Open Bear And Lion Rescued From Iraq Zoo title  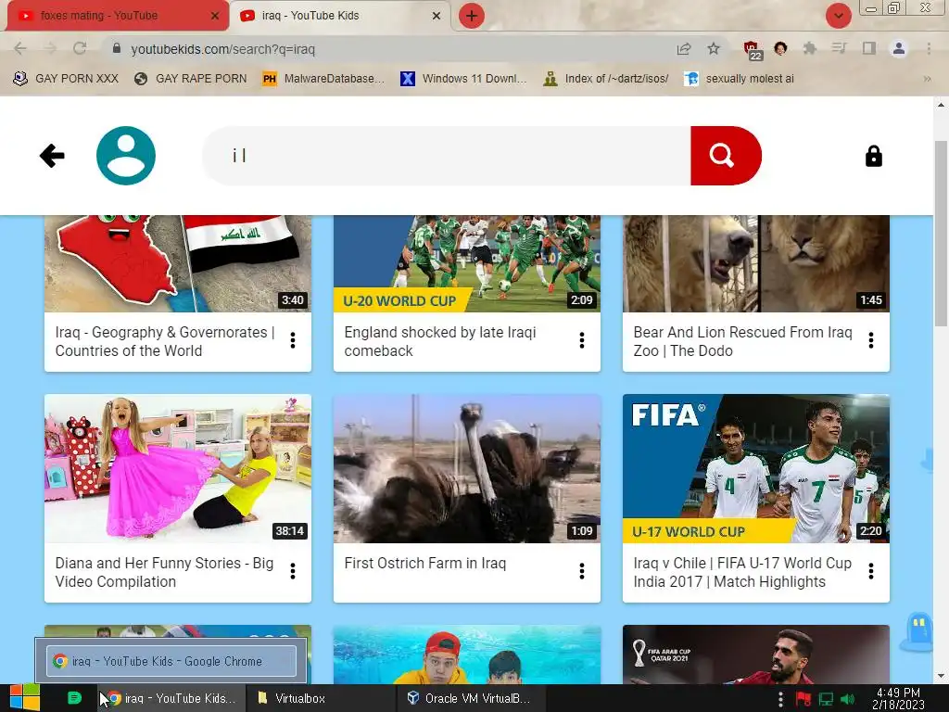point(742,341)
